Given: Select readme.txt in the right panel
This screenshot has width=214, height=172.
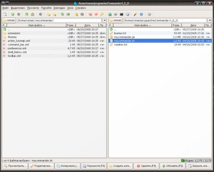Looking at the screenshot, I should tap(160, 44).
